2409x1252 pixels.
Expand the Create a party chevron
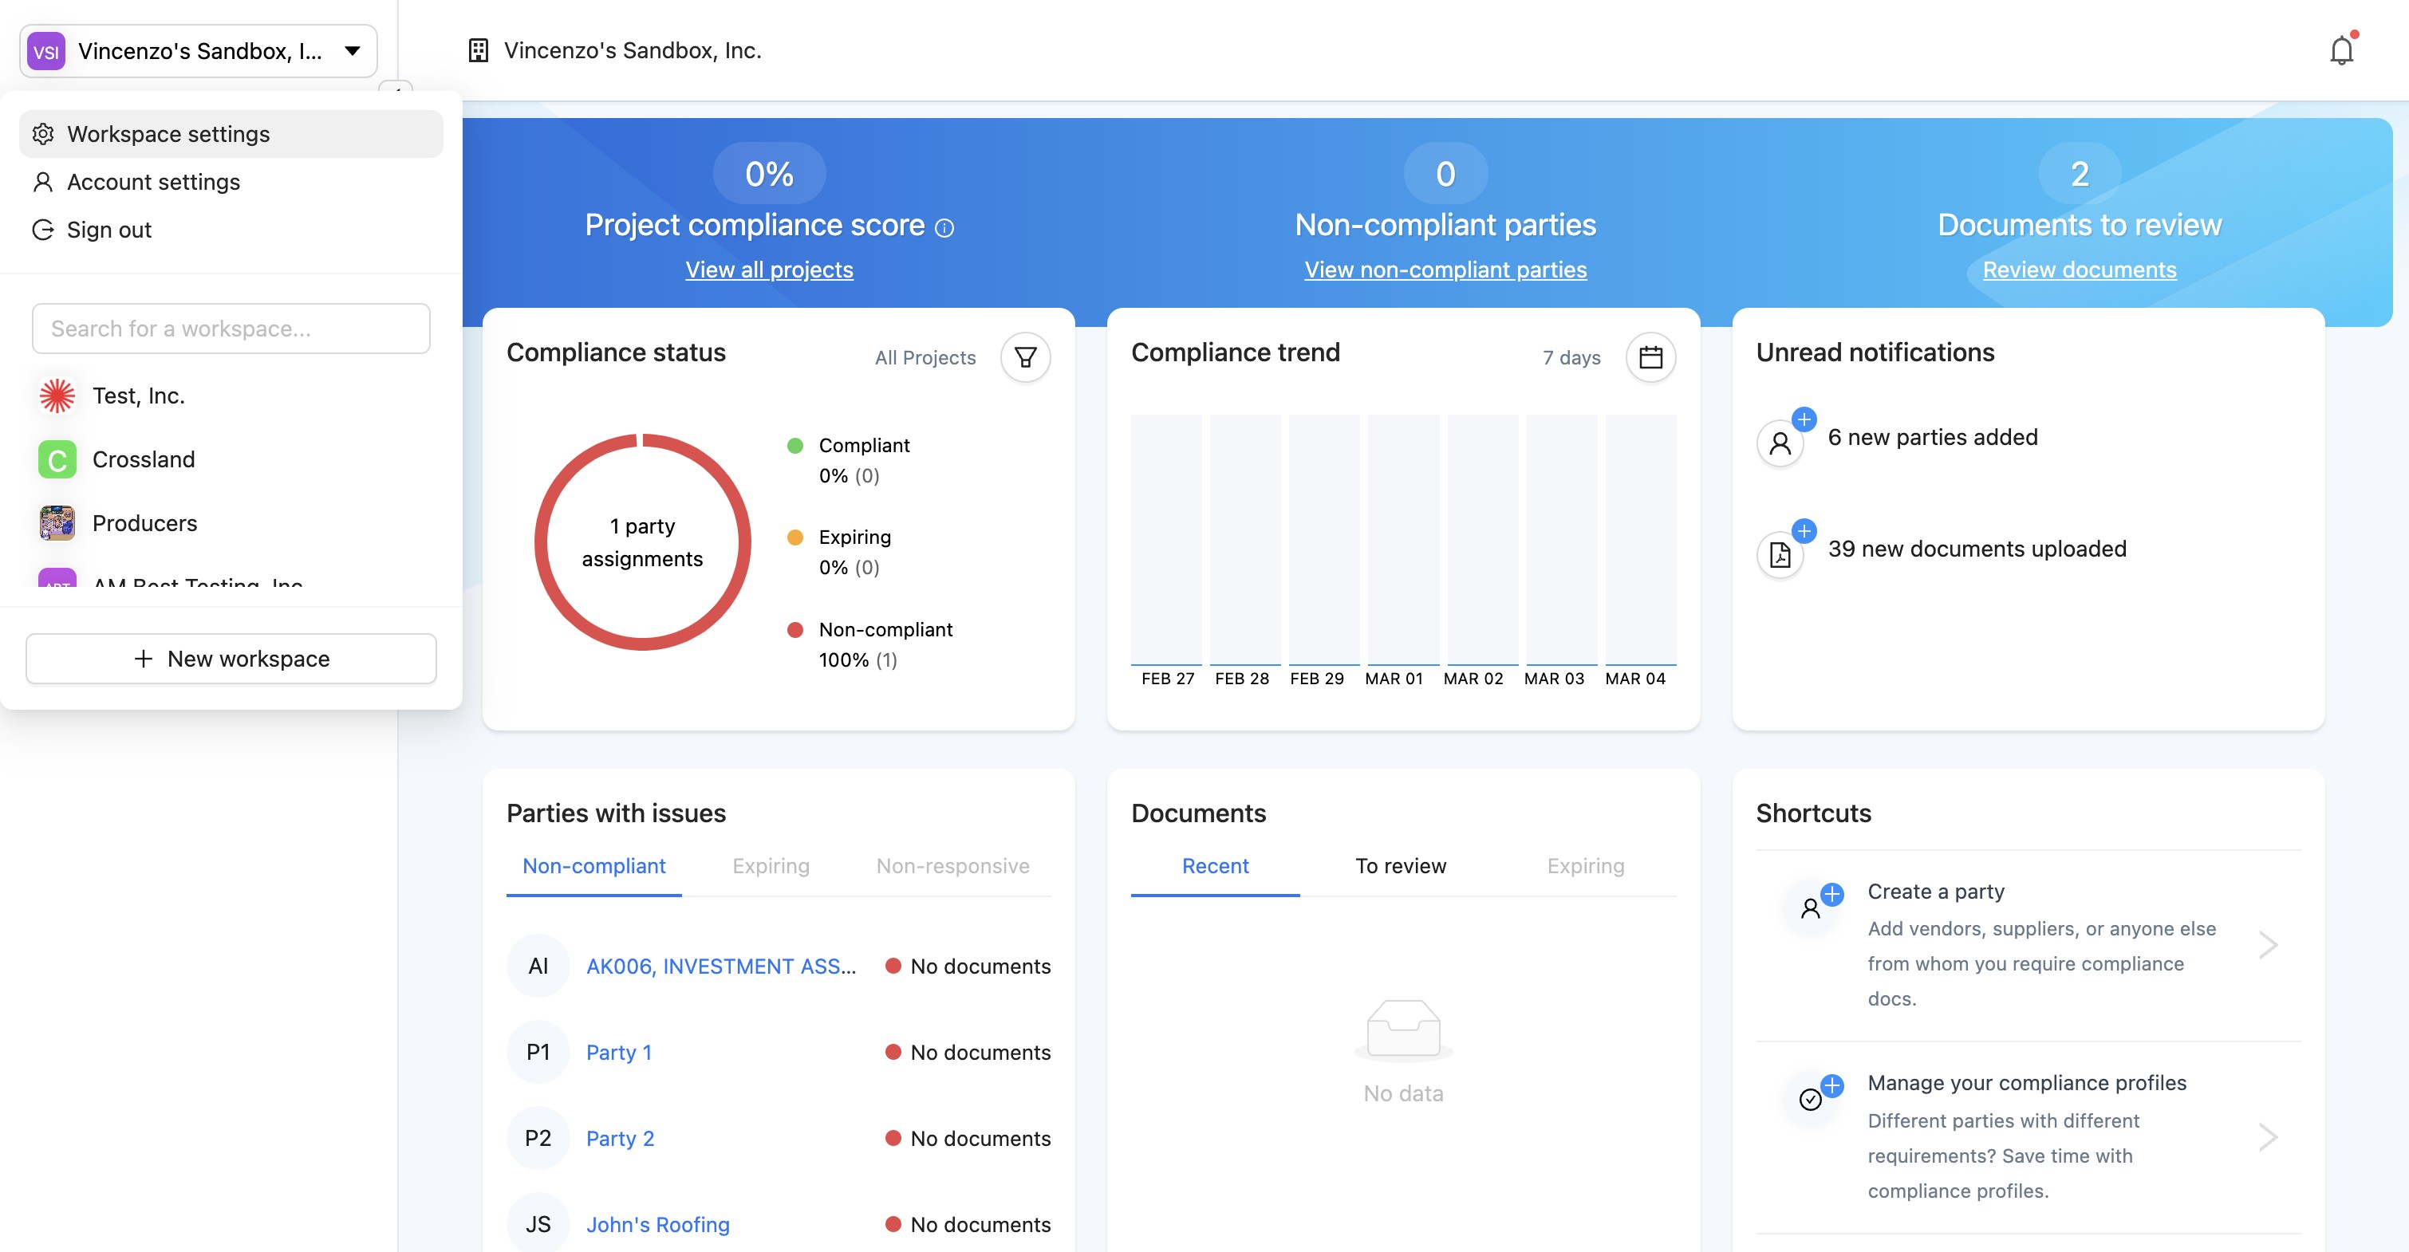pos(2267,944)
